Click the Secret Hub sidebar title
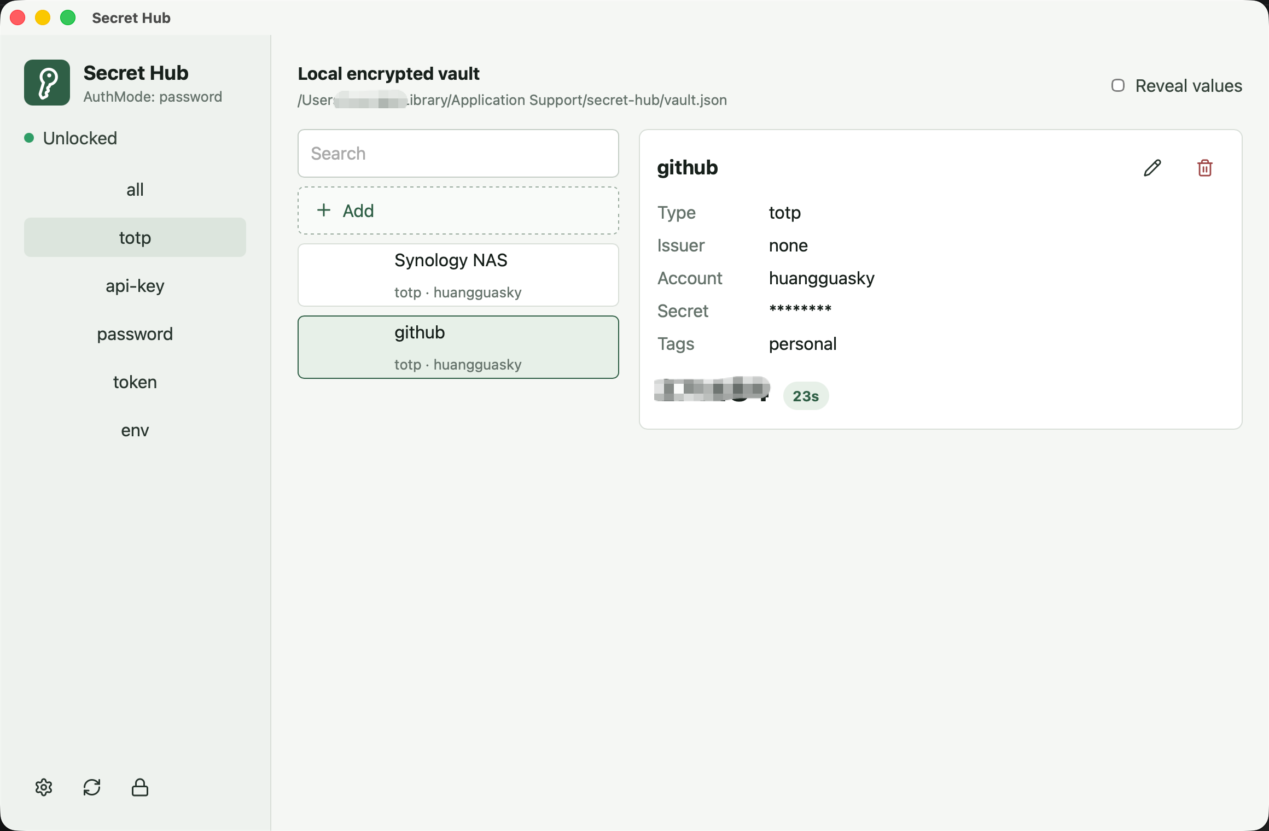 (136, 73)
